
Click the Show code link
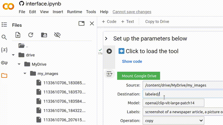coord(132,61)
